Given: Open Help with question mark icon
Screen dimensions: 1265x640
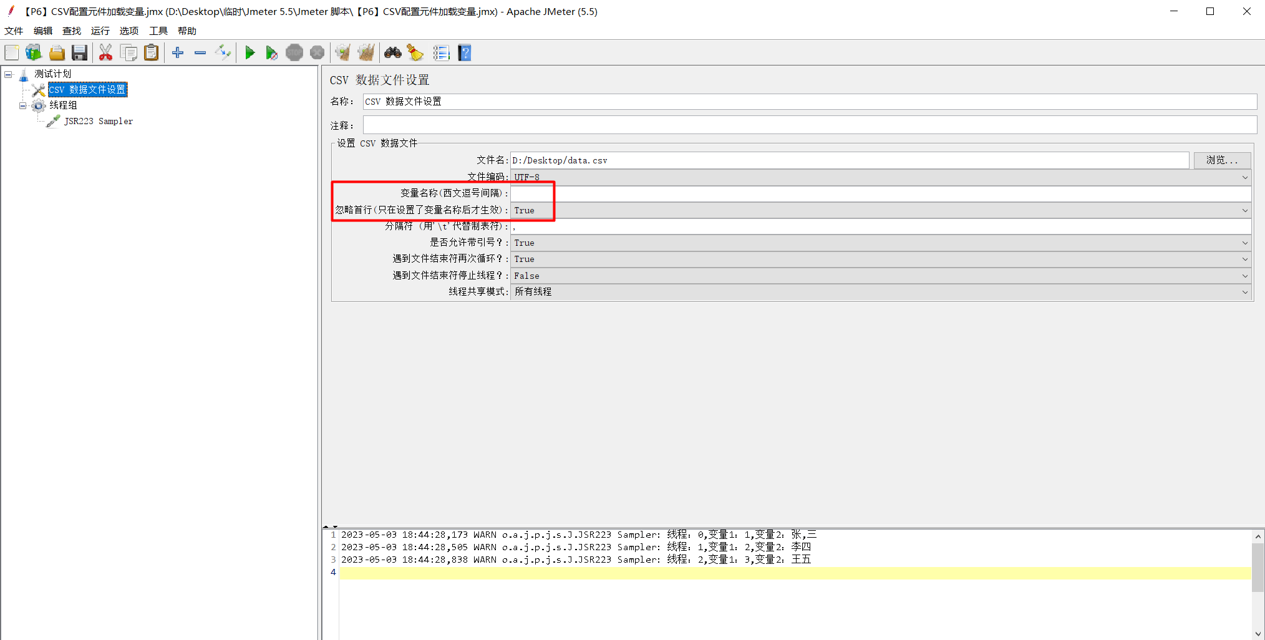Looking at the screenshot, I should click(465, 53).
